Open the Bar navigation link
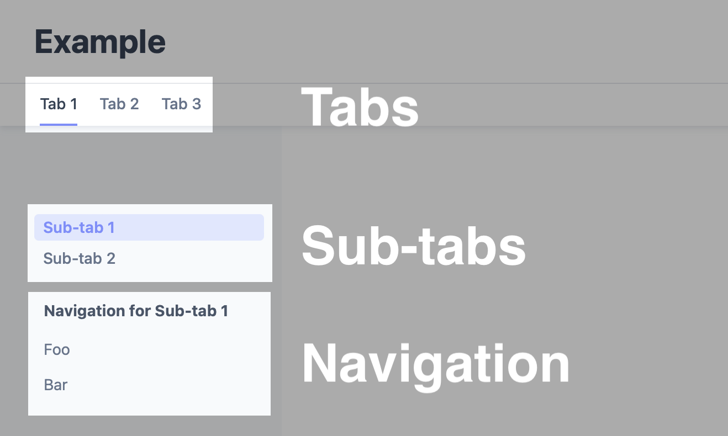Viewport: 728px width, 436px height. coord(56,384)
